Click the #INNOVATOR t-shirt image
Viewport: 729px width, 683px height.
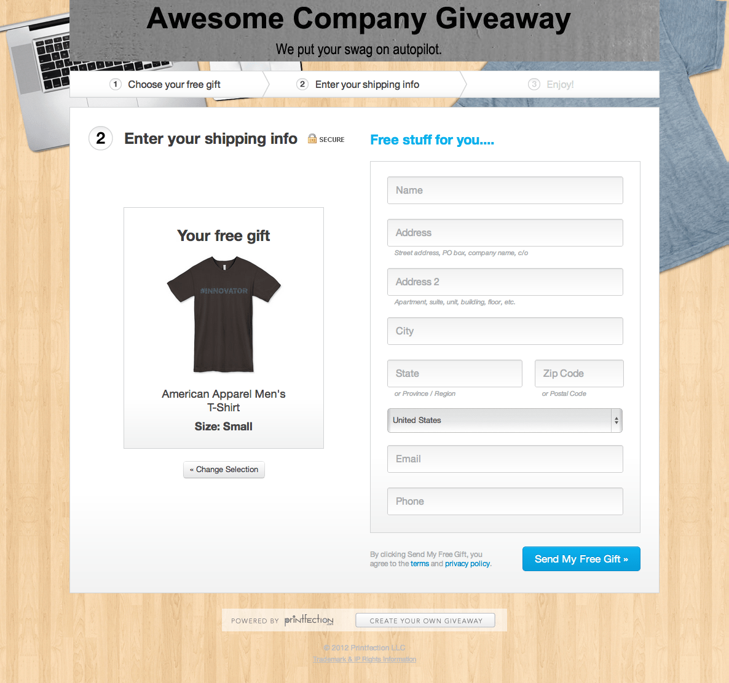pyautogui.click(x=224, y=314)
